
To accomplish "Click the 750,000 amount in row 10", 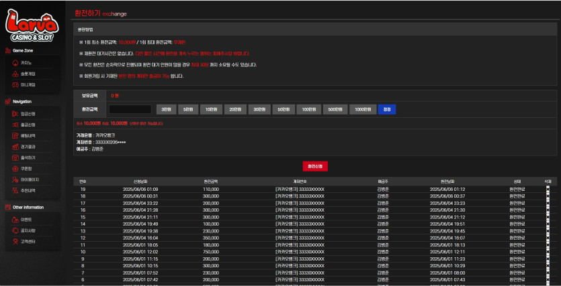I will (211, 252).
